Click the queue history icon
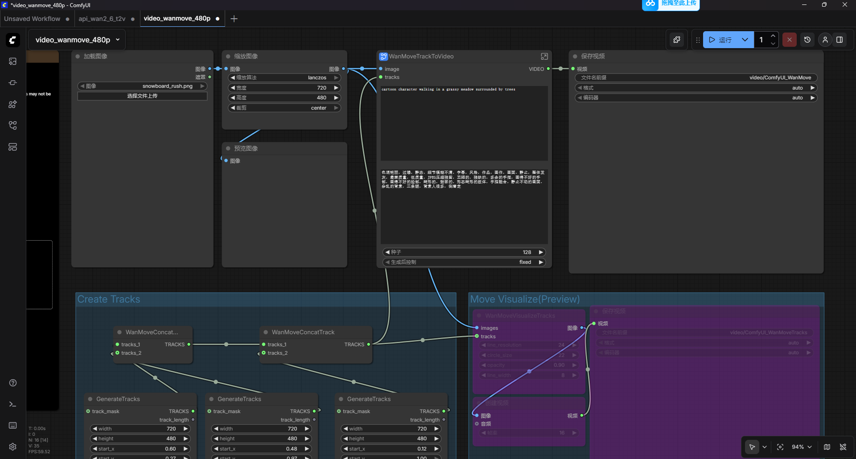Image resolution: width=856 pixels, height=459 pixels. [807, 40]
